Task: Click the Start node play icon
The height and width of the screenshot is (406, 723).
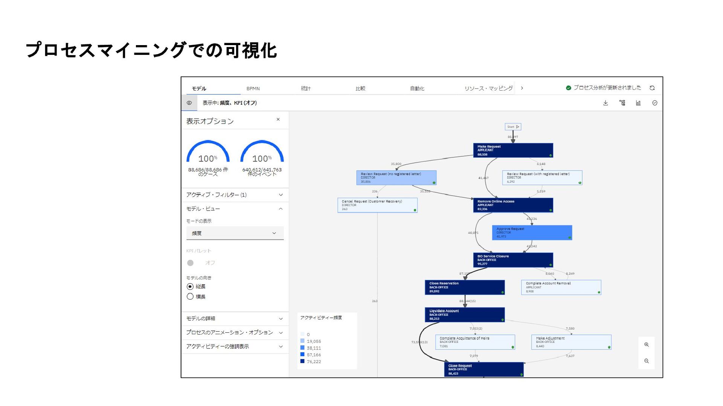Action: click(518, 127)
